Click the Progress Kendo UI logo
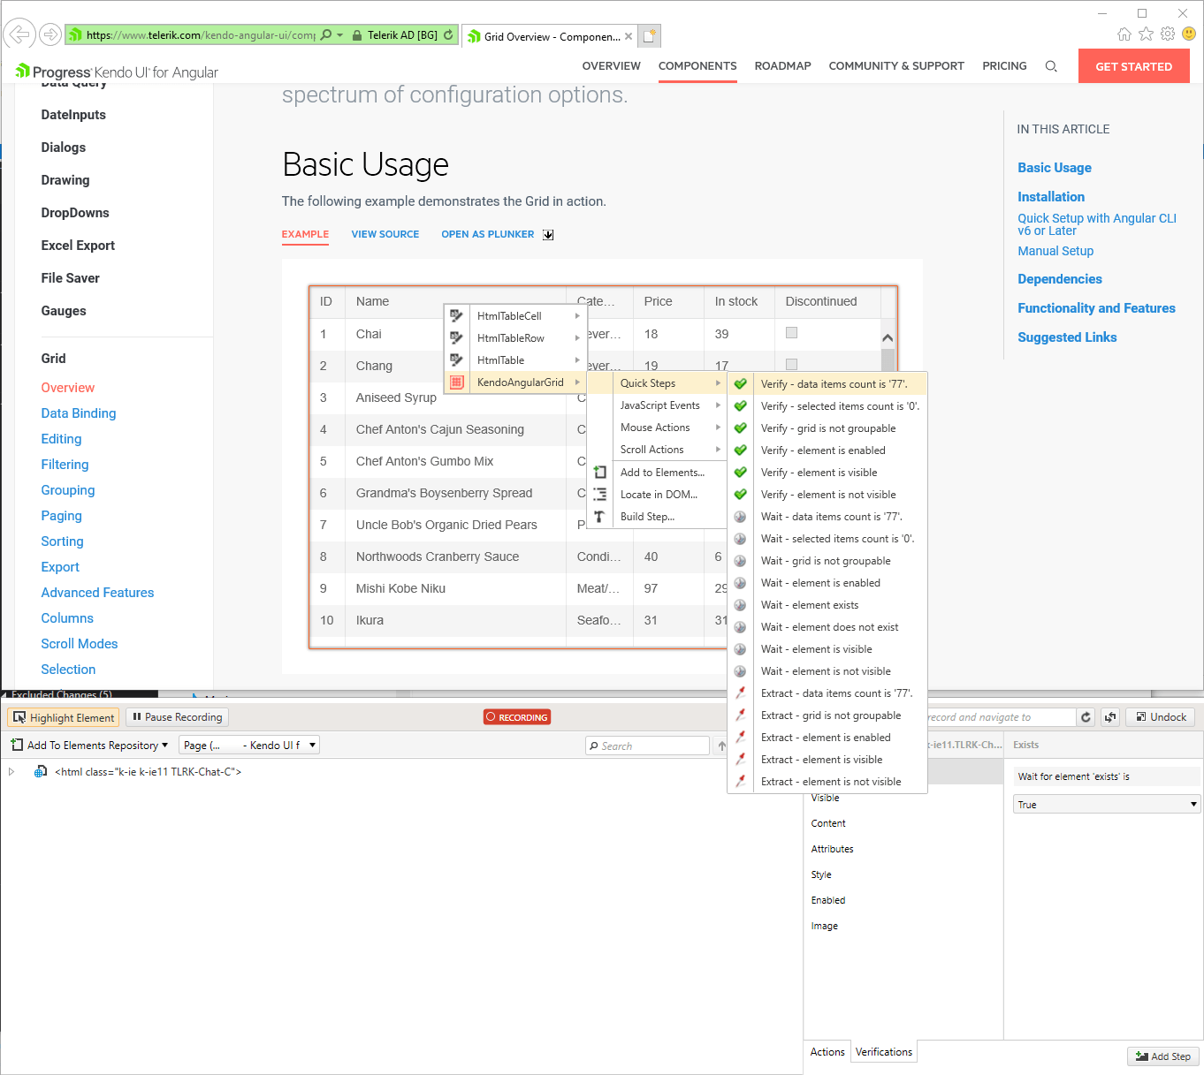The width and height of the screenshot is (1204, 1075). pos(117,72)
